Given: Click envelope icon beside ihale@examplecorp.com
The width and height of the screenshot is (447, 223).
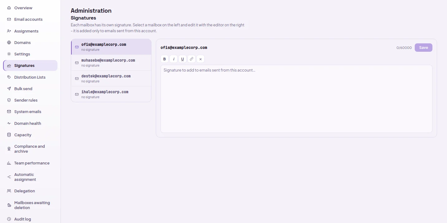Looking at the screenshot, I should coord(77,94).
